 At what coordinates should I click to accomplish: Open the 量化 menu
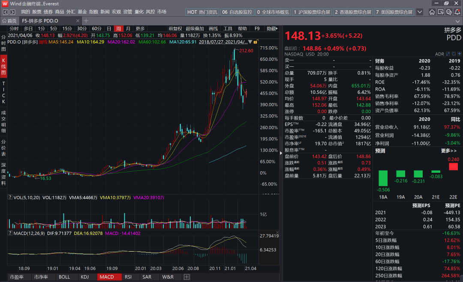click(139, 12)
